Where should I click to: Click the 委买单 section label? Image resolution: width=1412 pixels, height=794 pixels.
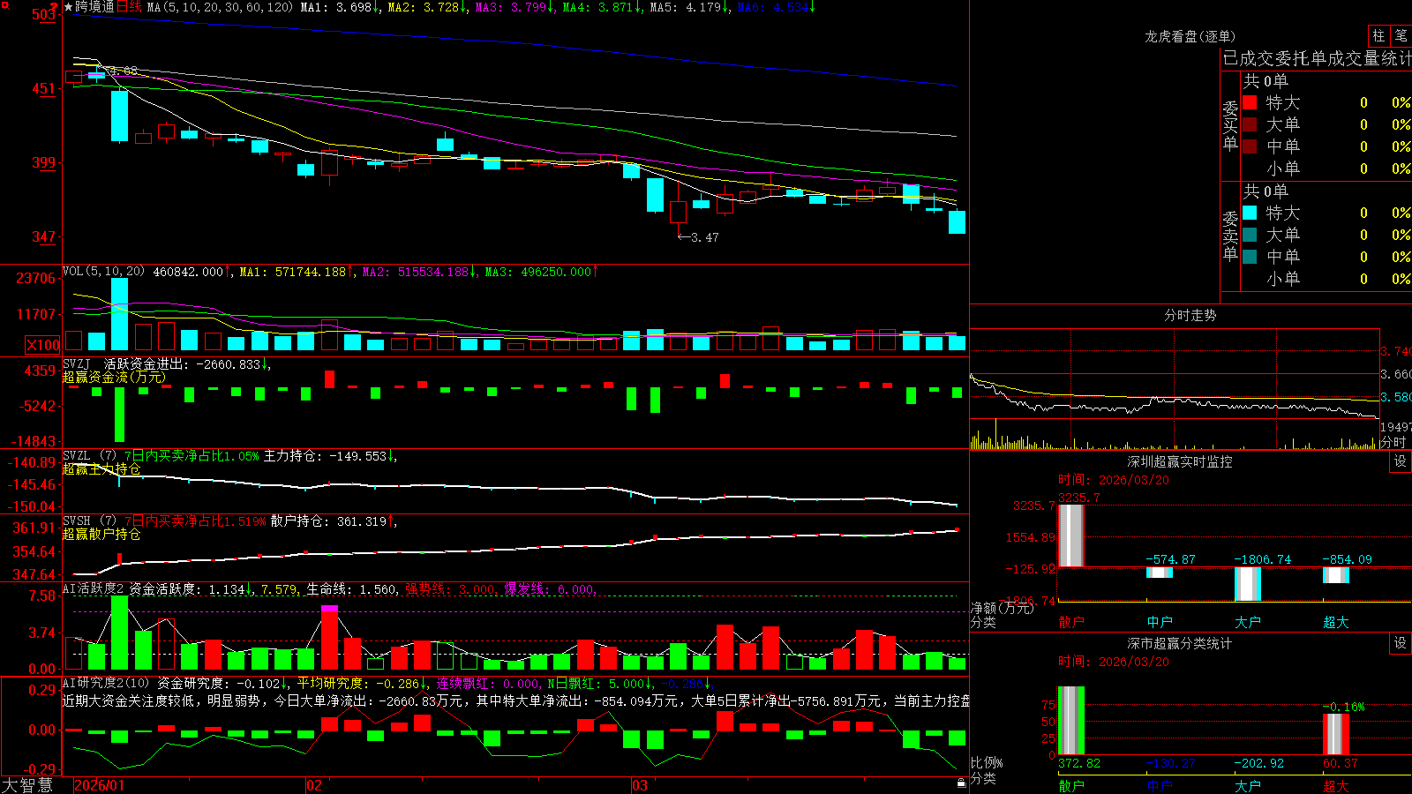tap(1230, 124)
